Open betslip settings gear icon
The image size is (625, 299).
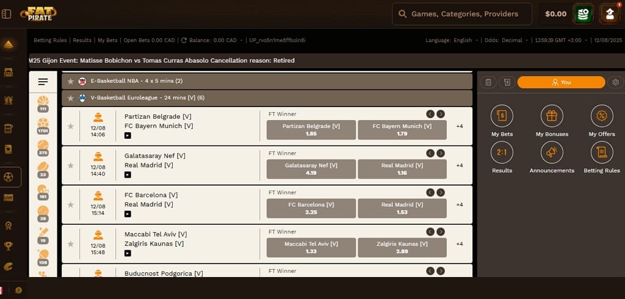pyautogui.click(x=615, y=82)
